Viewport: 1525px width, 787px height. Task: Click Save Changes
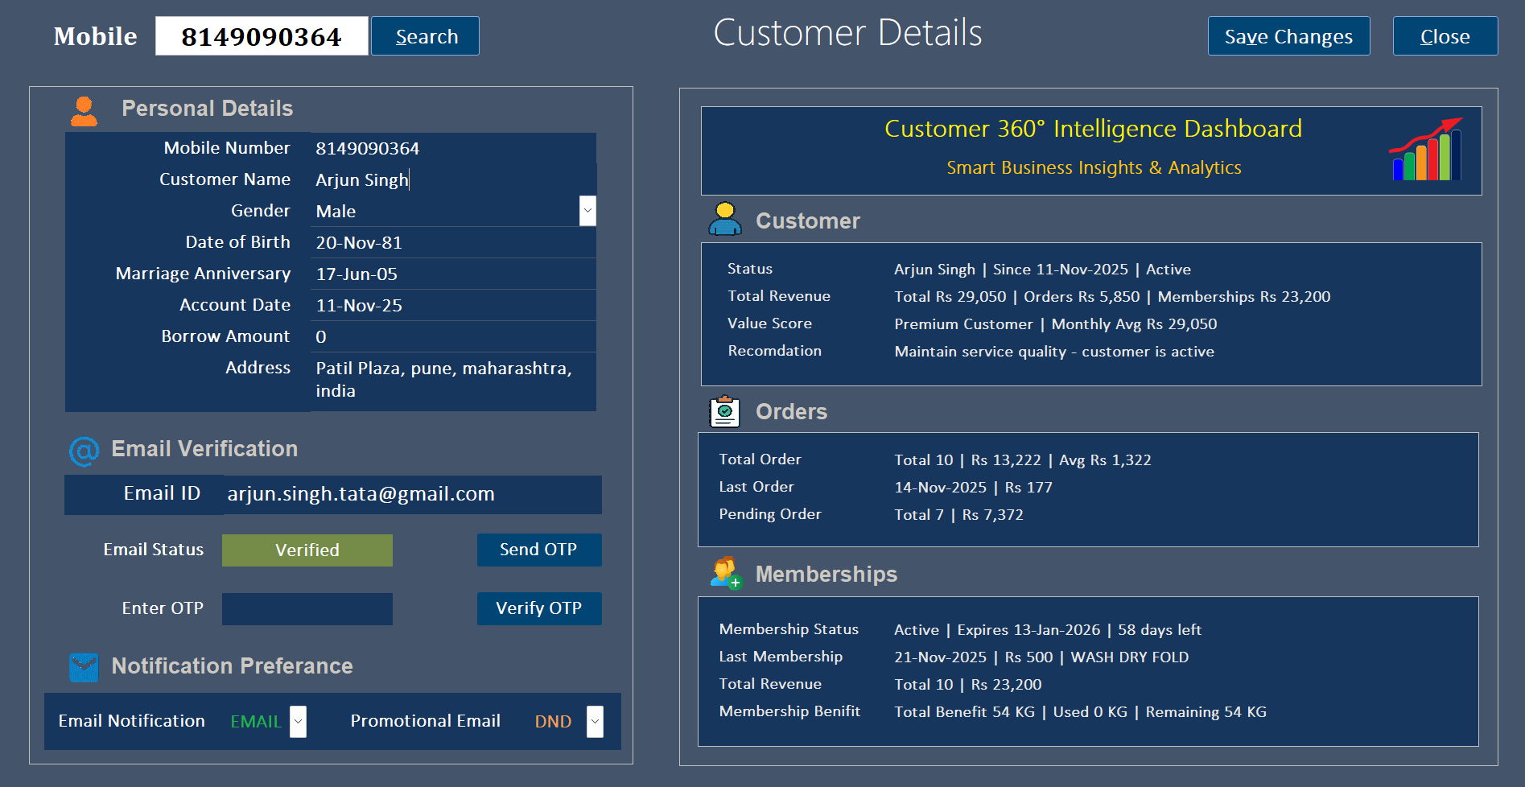click(x=1288, y=35)
